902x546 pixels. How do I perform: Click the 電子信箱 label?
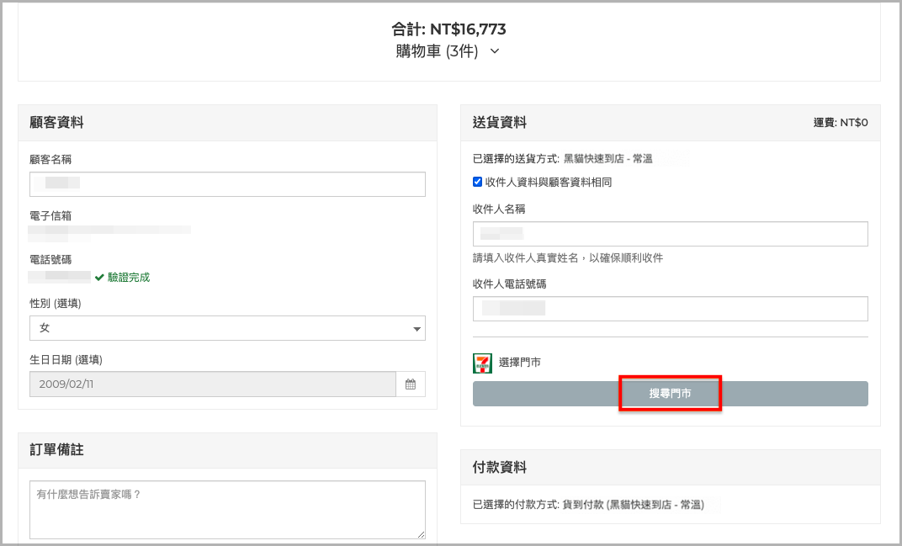click(x=50, y=215)
